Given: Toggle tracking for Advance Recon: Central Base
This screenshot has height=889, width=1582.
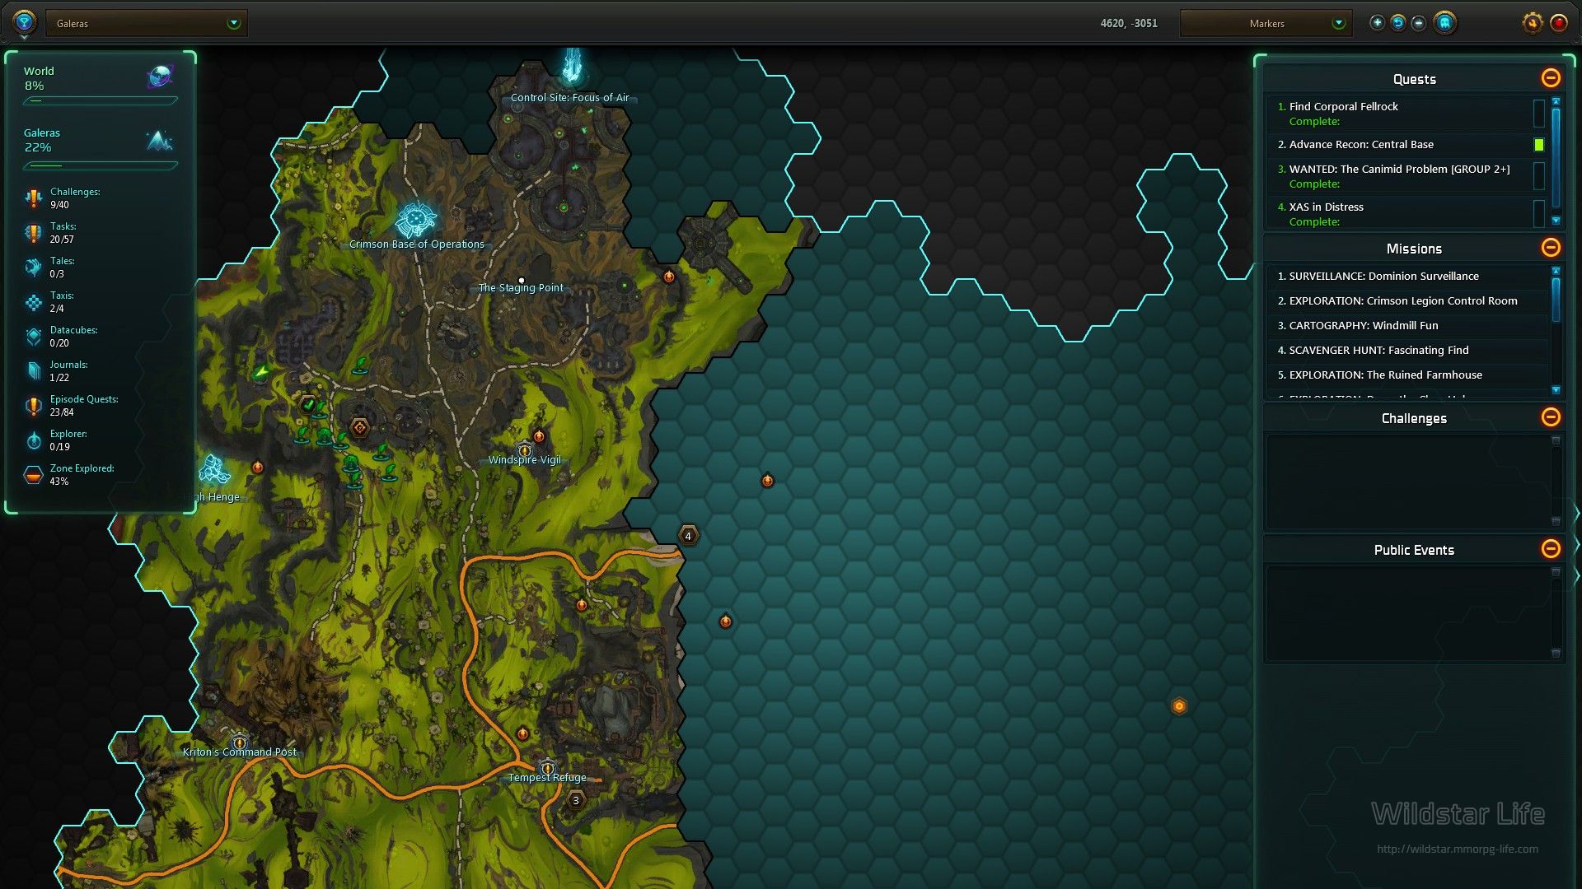Looking at the screenshot, I should click(1538, 145).
